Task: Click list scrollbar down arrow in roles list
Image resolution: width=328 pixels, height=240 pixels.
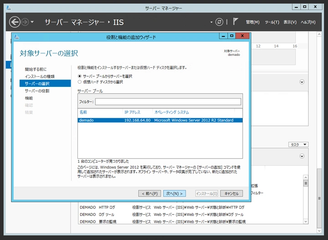Action: [306, 221]
